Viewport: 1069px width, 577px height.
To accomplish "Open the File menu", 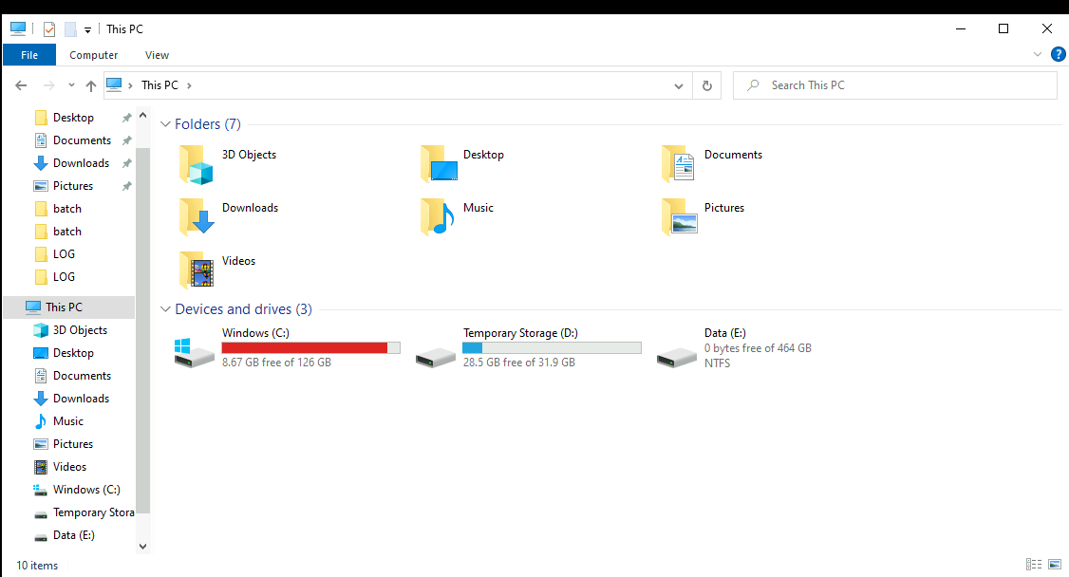I will click(x=29, y=55).
